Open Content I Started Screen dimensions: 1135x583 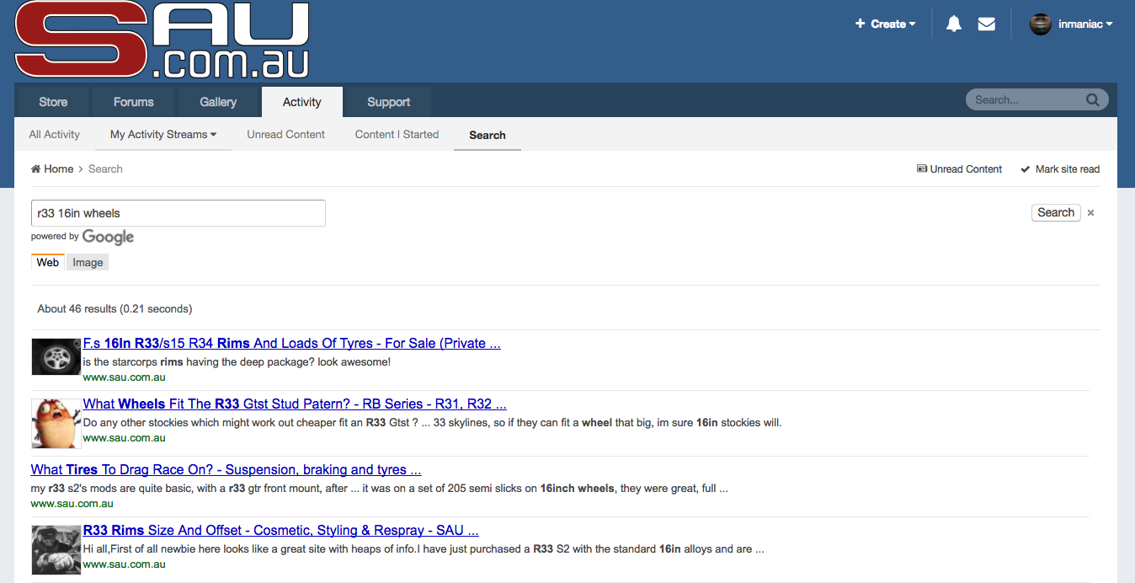tap(397, 135)
